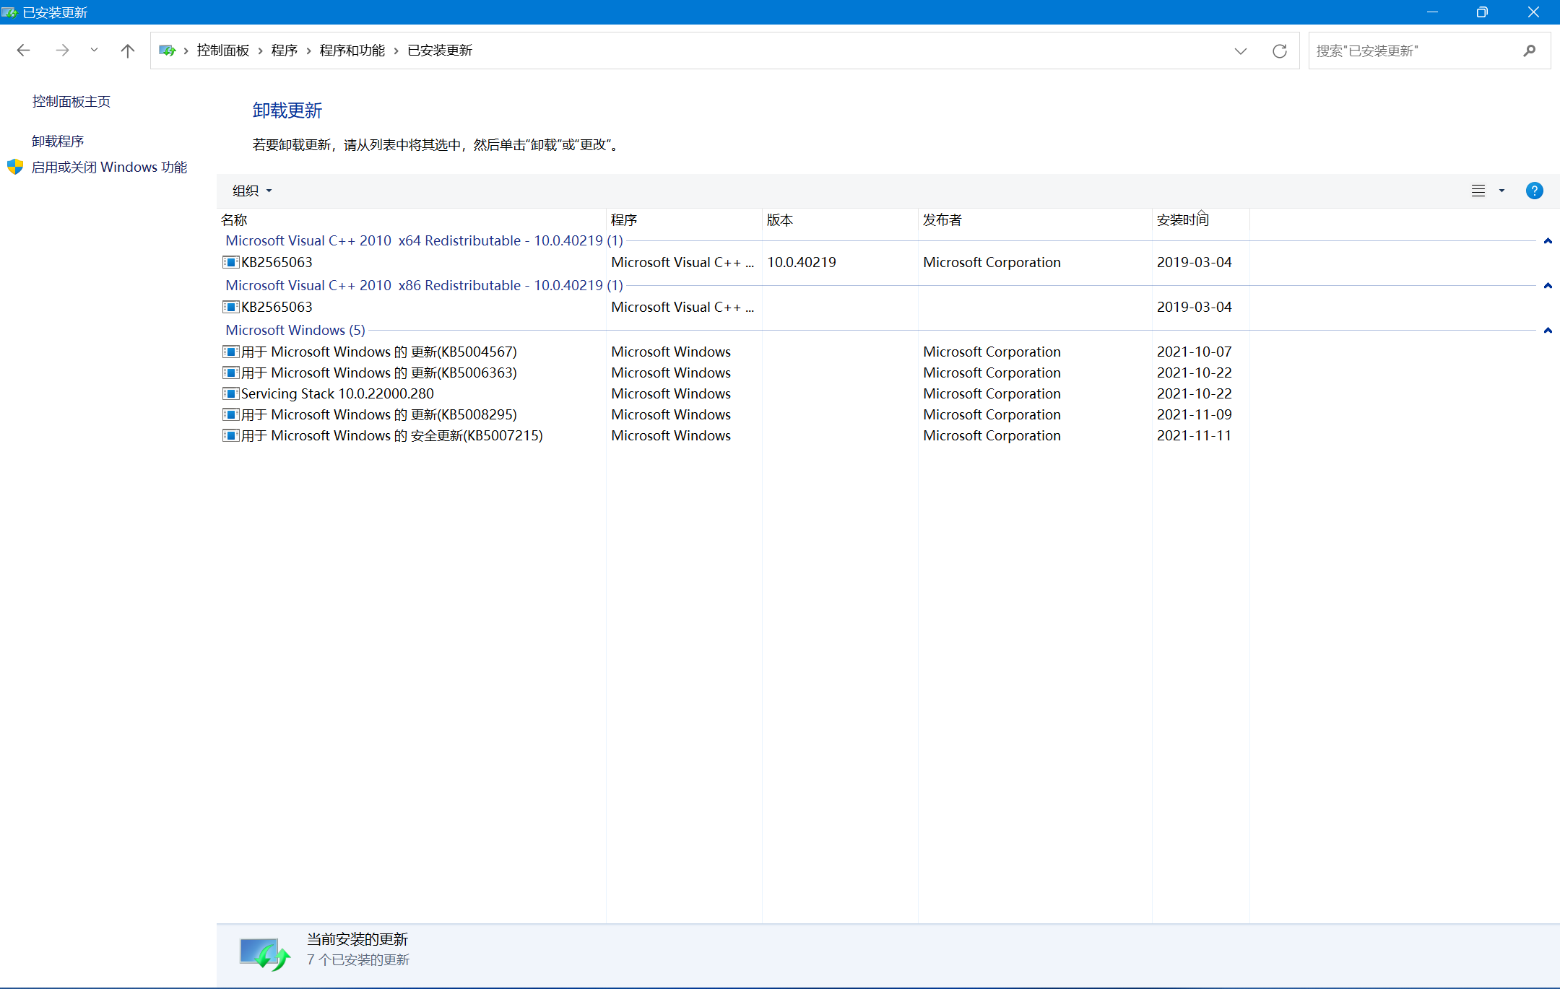The image size is (1560, 989).
Task: Click the icon next to KB5008295
Action: (230, 414)
